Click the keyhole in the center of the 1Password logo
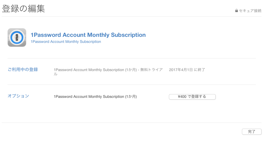This screenshot has width=265, height=141. coord(17,37)
